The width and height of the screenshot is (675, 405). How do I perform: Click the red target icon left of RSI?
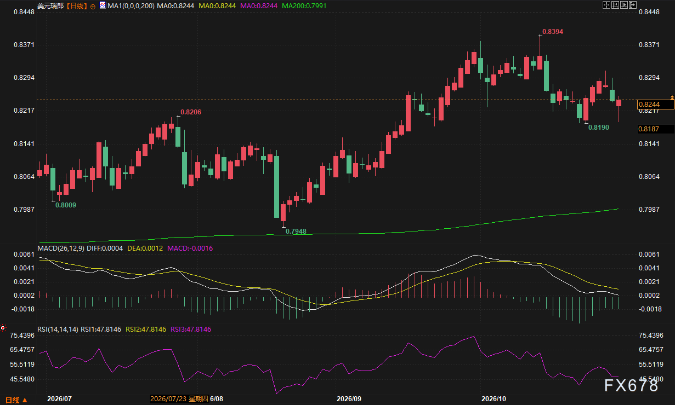[x=3, y=328]
